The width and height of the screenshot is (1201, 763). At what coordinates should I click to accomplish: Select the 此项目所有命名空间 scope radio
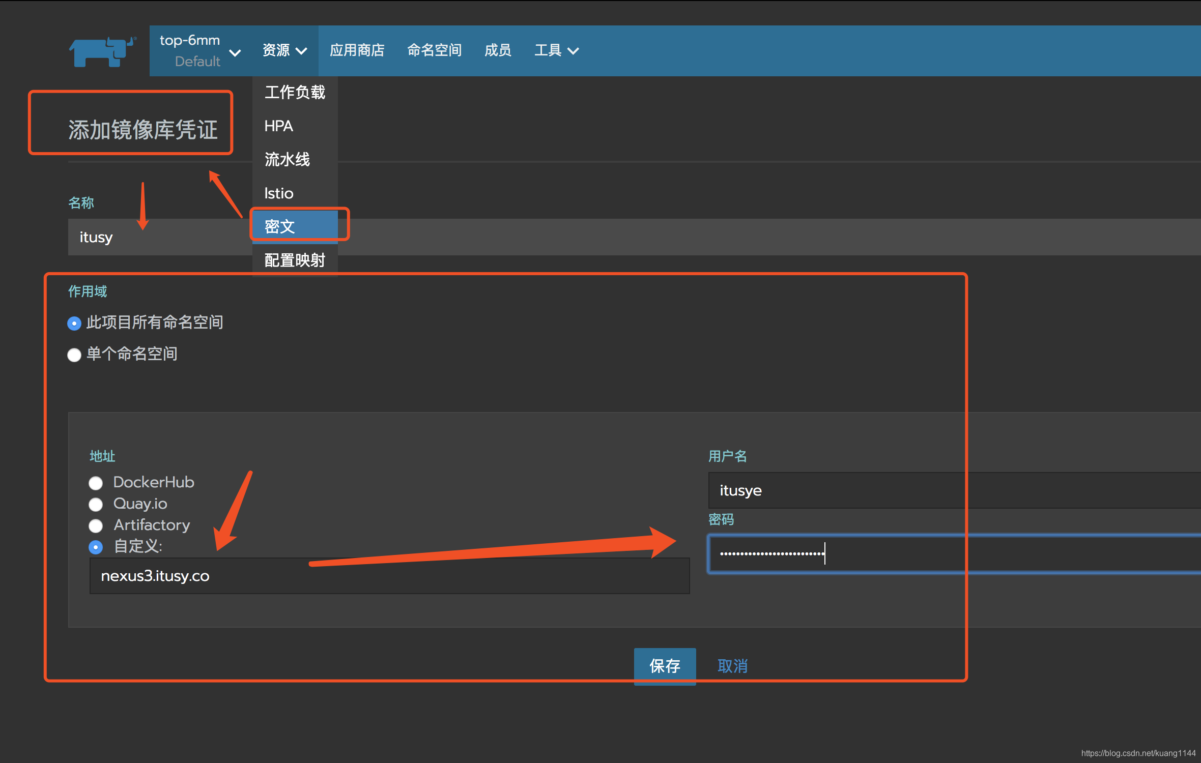coord(74,323)
